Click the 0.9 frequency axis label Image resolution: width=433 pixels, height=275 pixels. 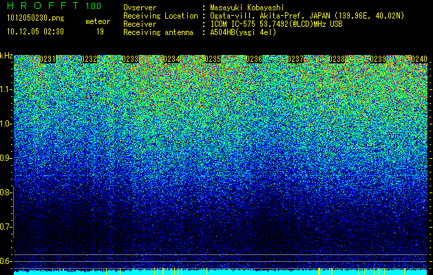tap(6, 158)
